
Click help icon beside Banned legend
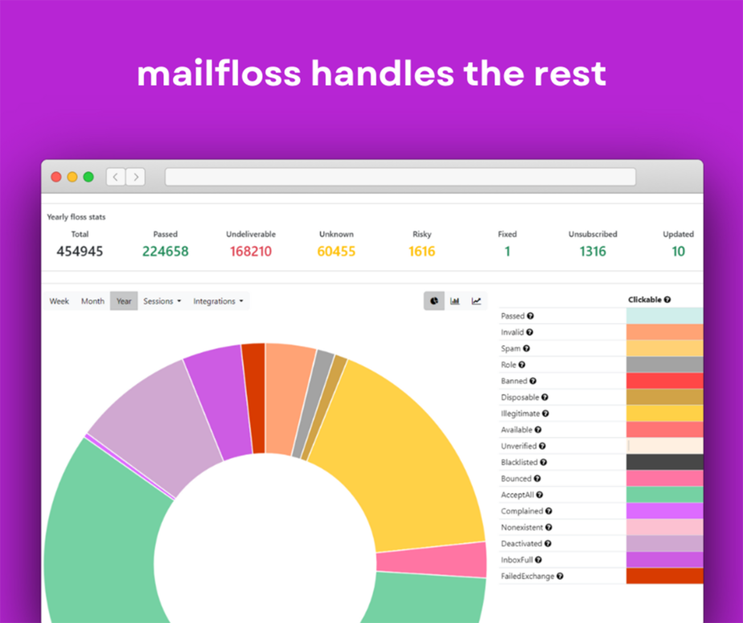click(x=532, y=381)
